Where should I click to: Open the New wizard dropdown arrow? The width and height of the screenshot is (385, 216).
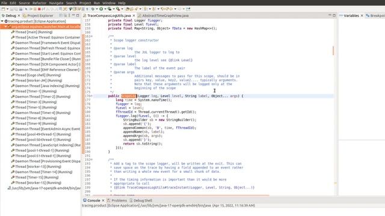coord(7,9)
